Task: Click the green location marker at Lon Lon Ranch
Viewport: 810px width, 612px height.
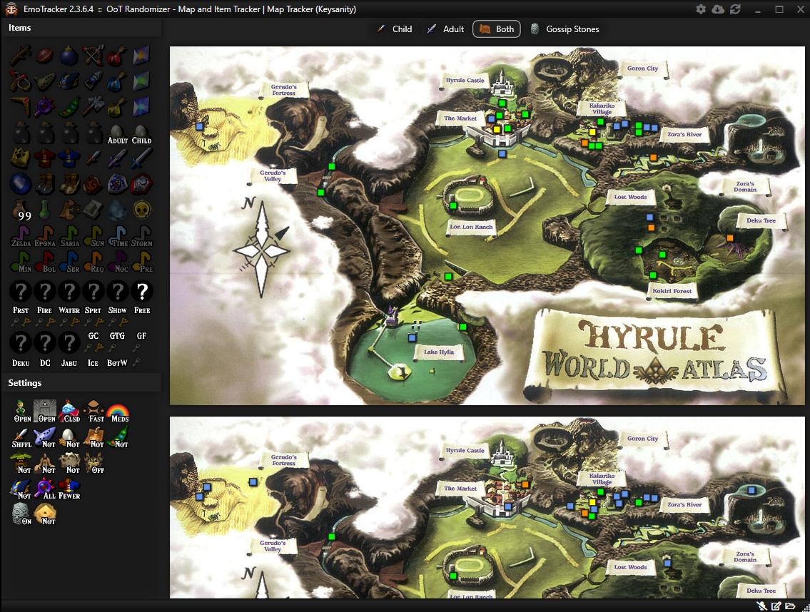Action: coord(453,206)
